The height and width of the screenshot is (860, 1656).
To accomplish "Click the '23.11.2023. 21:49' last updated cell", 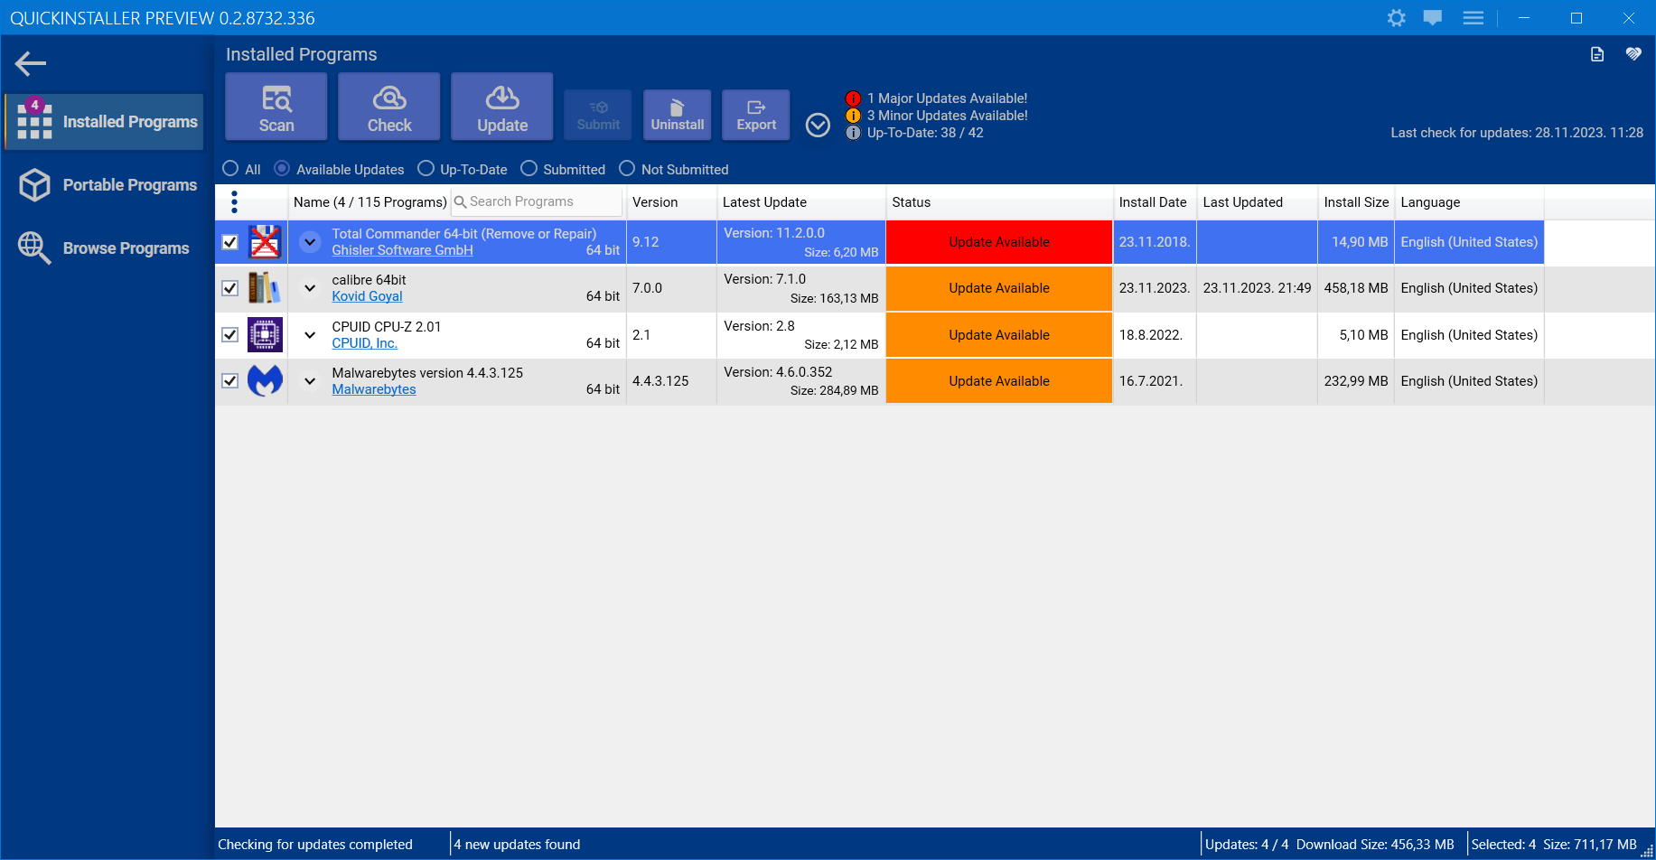I will pyautogui.click(x=1257, y=288).
